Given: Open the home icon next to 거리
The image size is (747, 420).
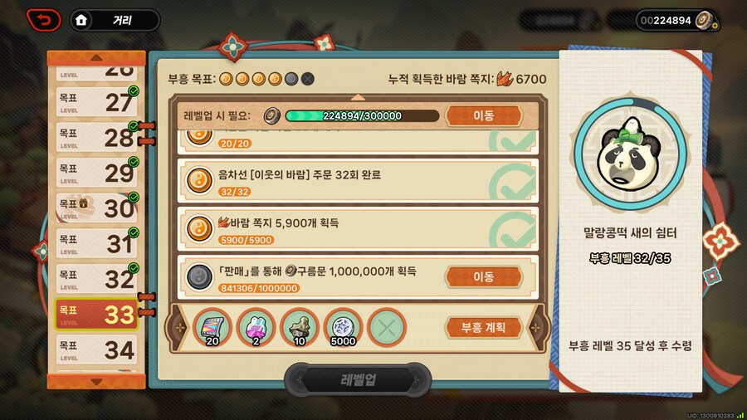Looking at the screenshot, I should pyautogui.click(x=81, y=21).
